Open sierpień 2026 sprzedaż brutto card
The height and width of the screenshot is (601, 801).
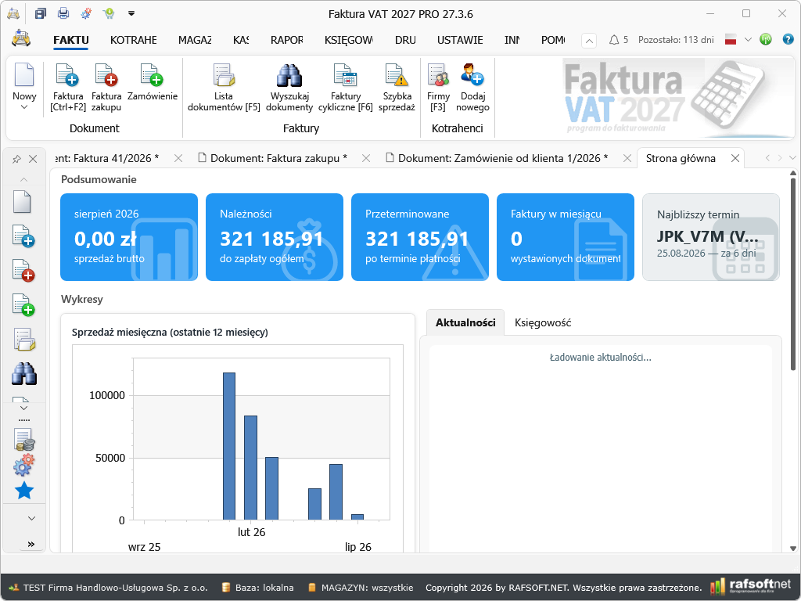pyautogui.click(x=129, y=237)
